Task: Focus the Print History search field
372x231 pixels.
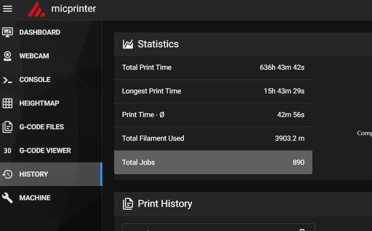Action: point(218,227)
